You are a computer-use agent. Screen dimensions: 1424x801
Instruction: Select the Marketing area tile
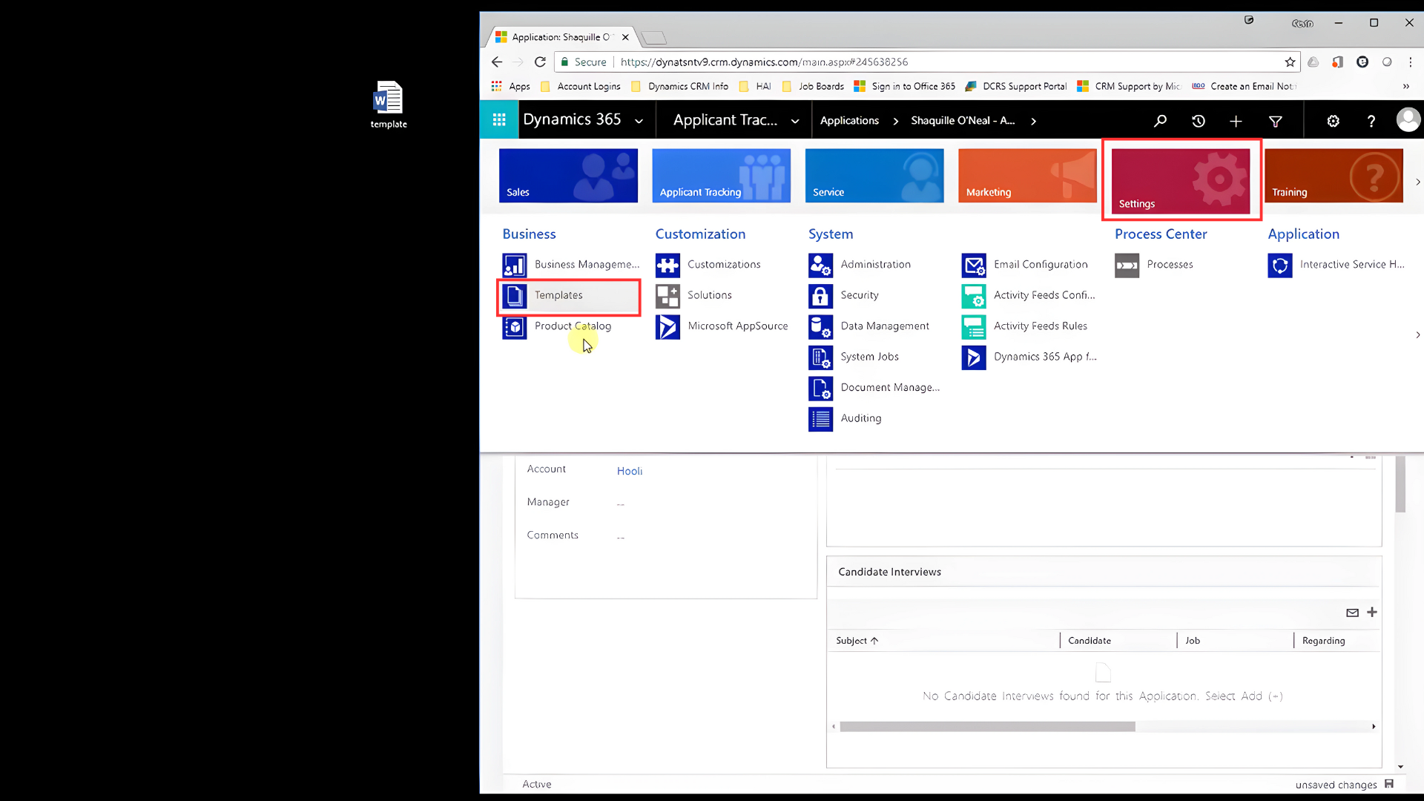[1027, 176]
